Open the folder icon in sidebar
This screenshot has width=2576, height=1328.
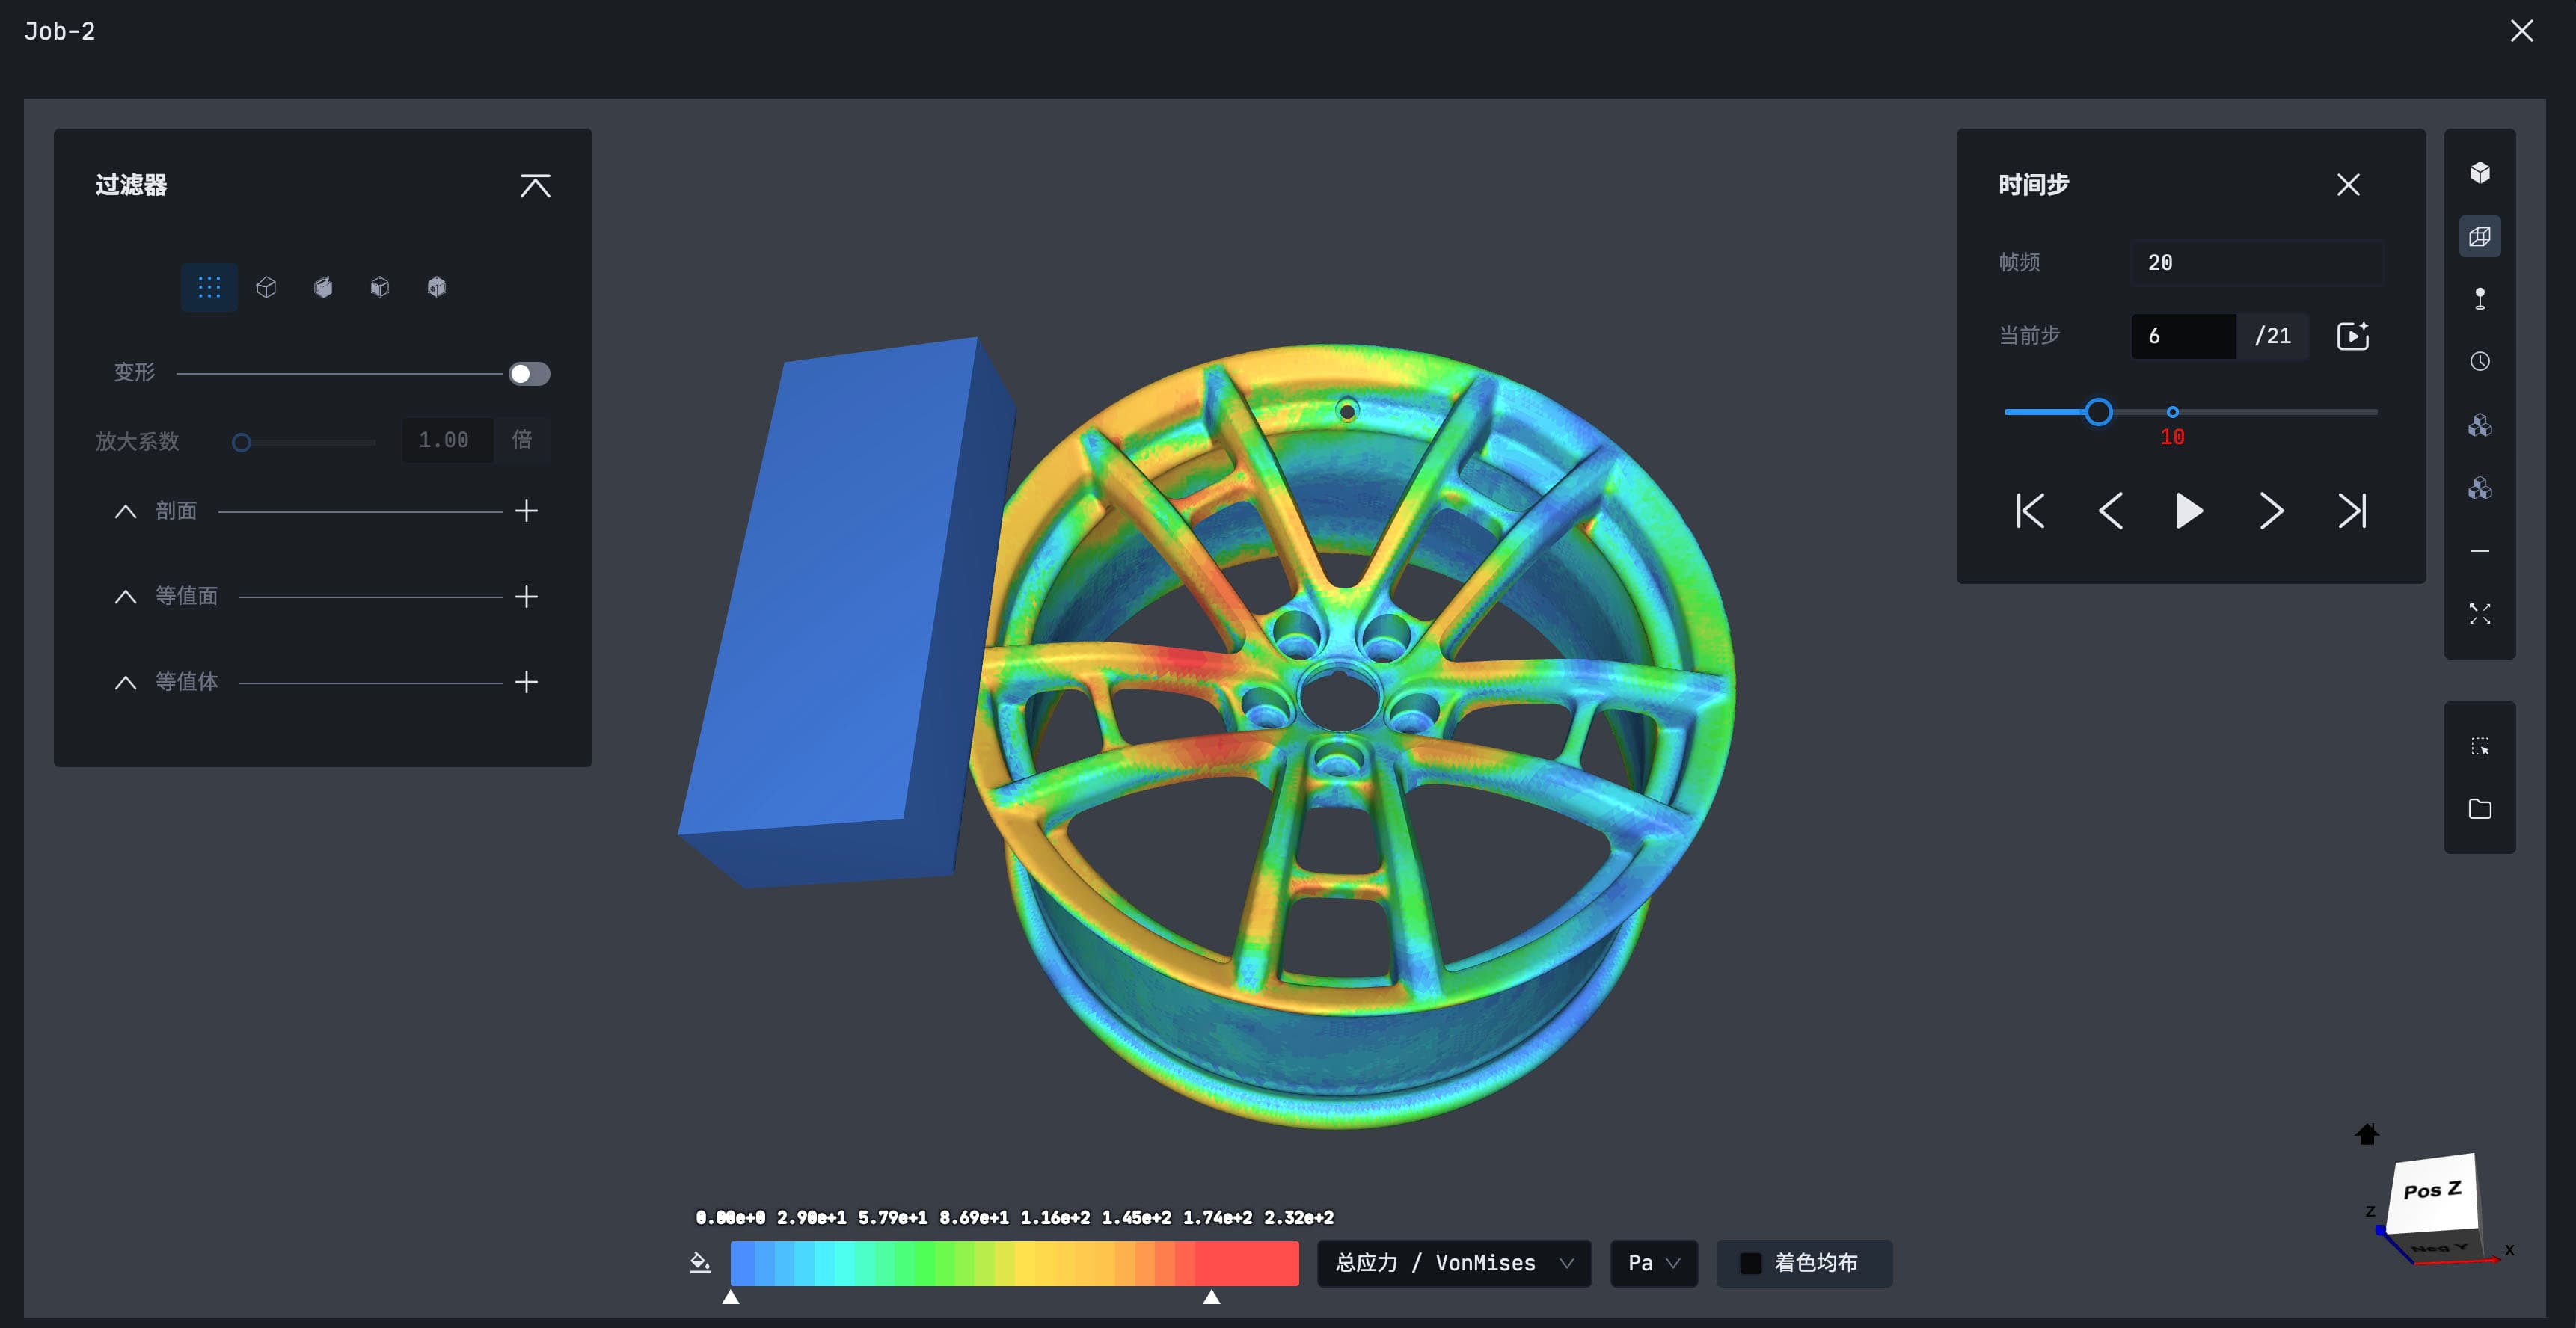point(2480,809)
